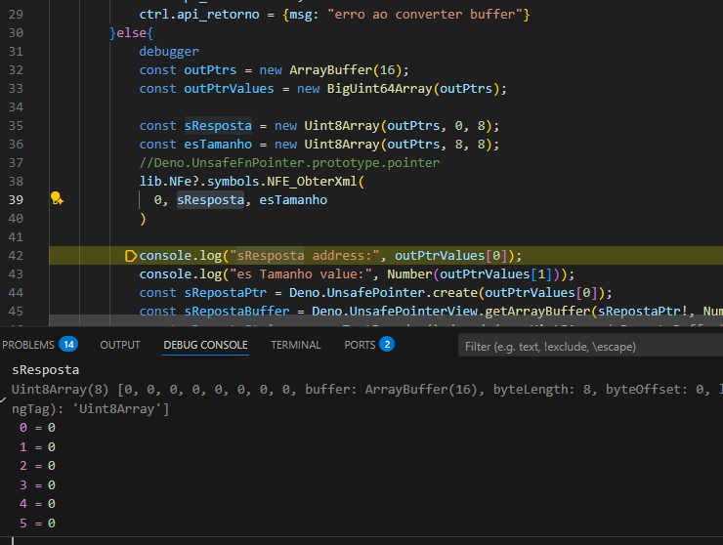Click the Ports count badge 2

387,345
